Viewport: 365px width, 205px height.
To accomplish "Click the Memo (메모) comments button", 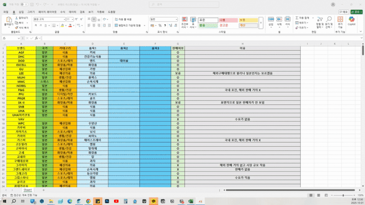I will (x=344, y=12).
